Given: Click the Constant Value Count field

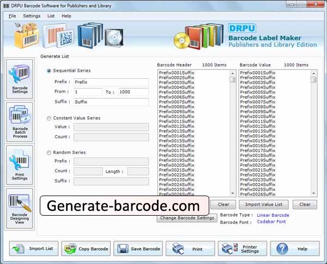Looking at the screenshot, I should tap(111, 137).
